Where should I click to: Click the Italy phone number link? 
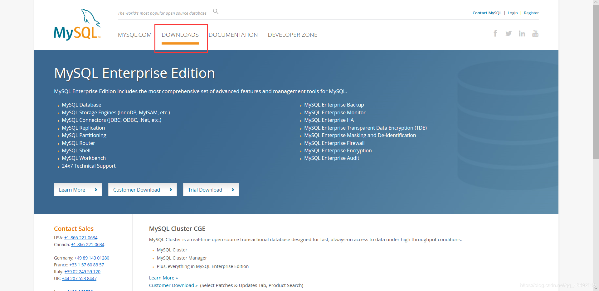pos(82,272)
